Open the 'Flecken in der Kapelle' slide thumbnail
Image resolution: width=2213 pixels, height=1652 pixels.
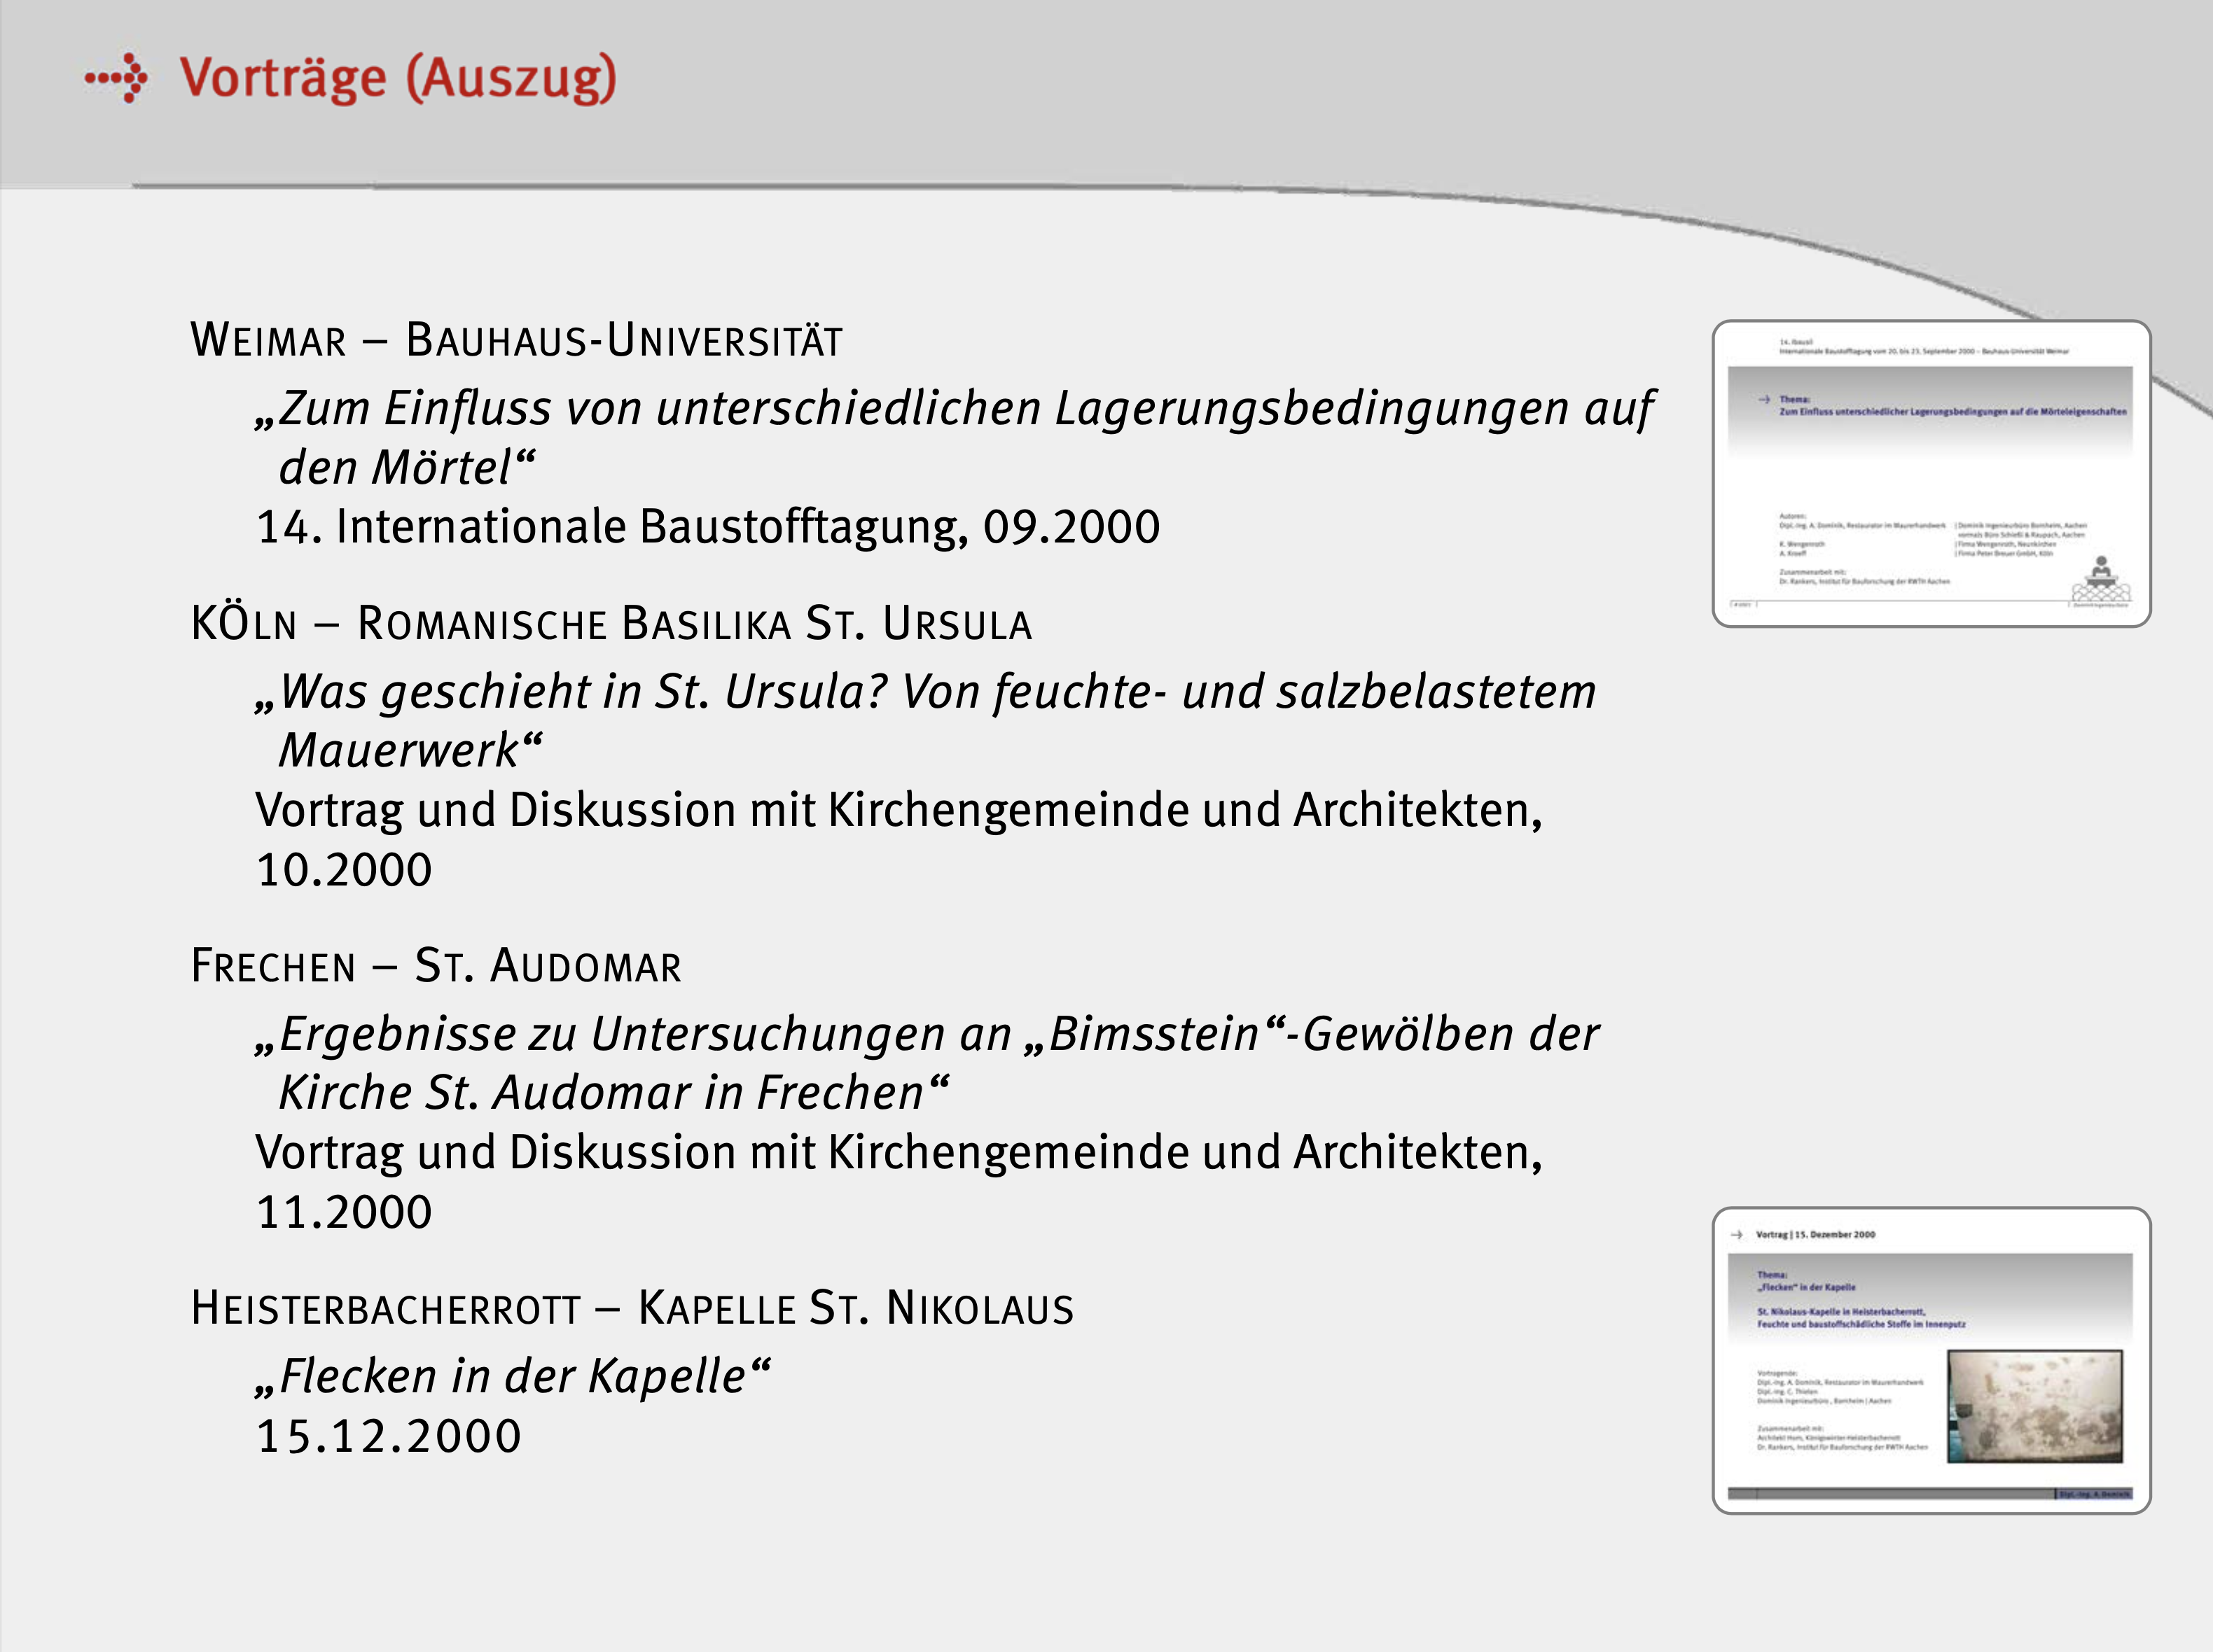(1931, 1360)
